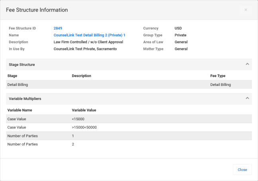The width and height of the screenshot is (258, 181).
Task: Select the <15000 variable value
Action: click(x=78, y=119)
